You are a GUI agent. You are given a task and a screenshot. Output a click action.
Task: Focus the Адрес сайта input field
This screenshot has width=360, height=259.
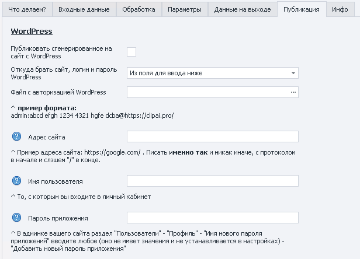(x=213, y=136)
